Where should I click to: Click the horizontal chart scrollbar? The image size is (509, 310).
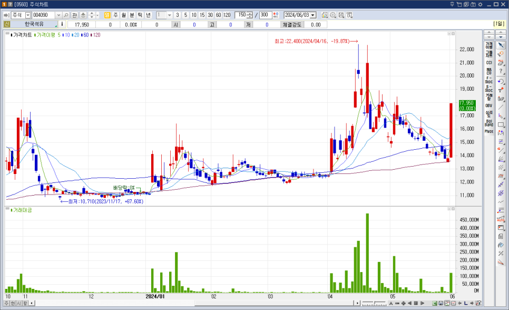pyautogui.click(x=194, y=303)
